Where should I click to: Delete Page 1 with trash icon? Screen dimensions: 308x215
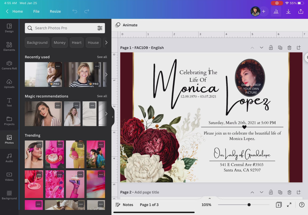tap(289, 48)
